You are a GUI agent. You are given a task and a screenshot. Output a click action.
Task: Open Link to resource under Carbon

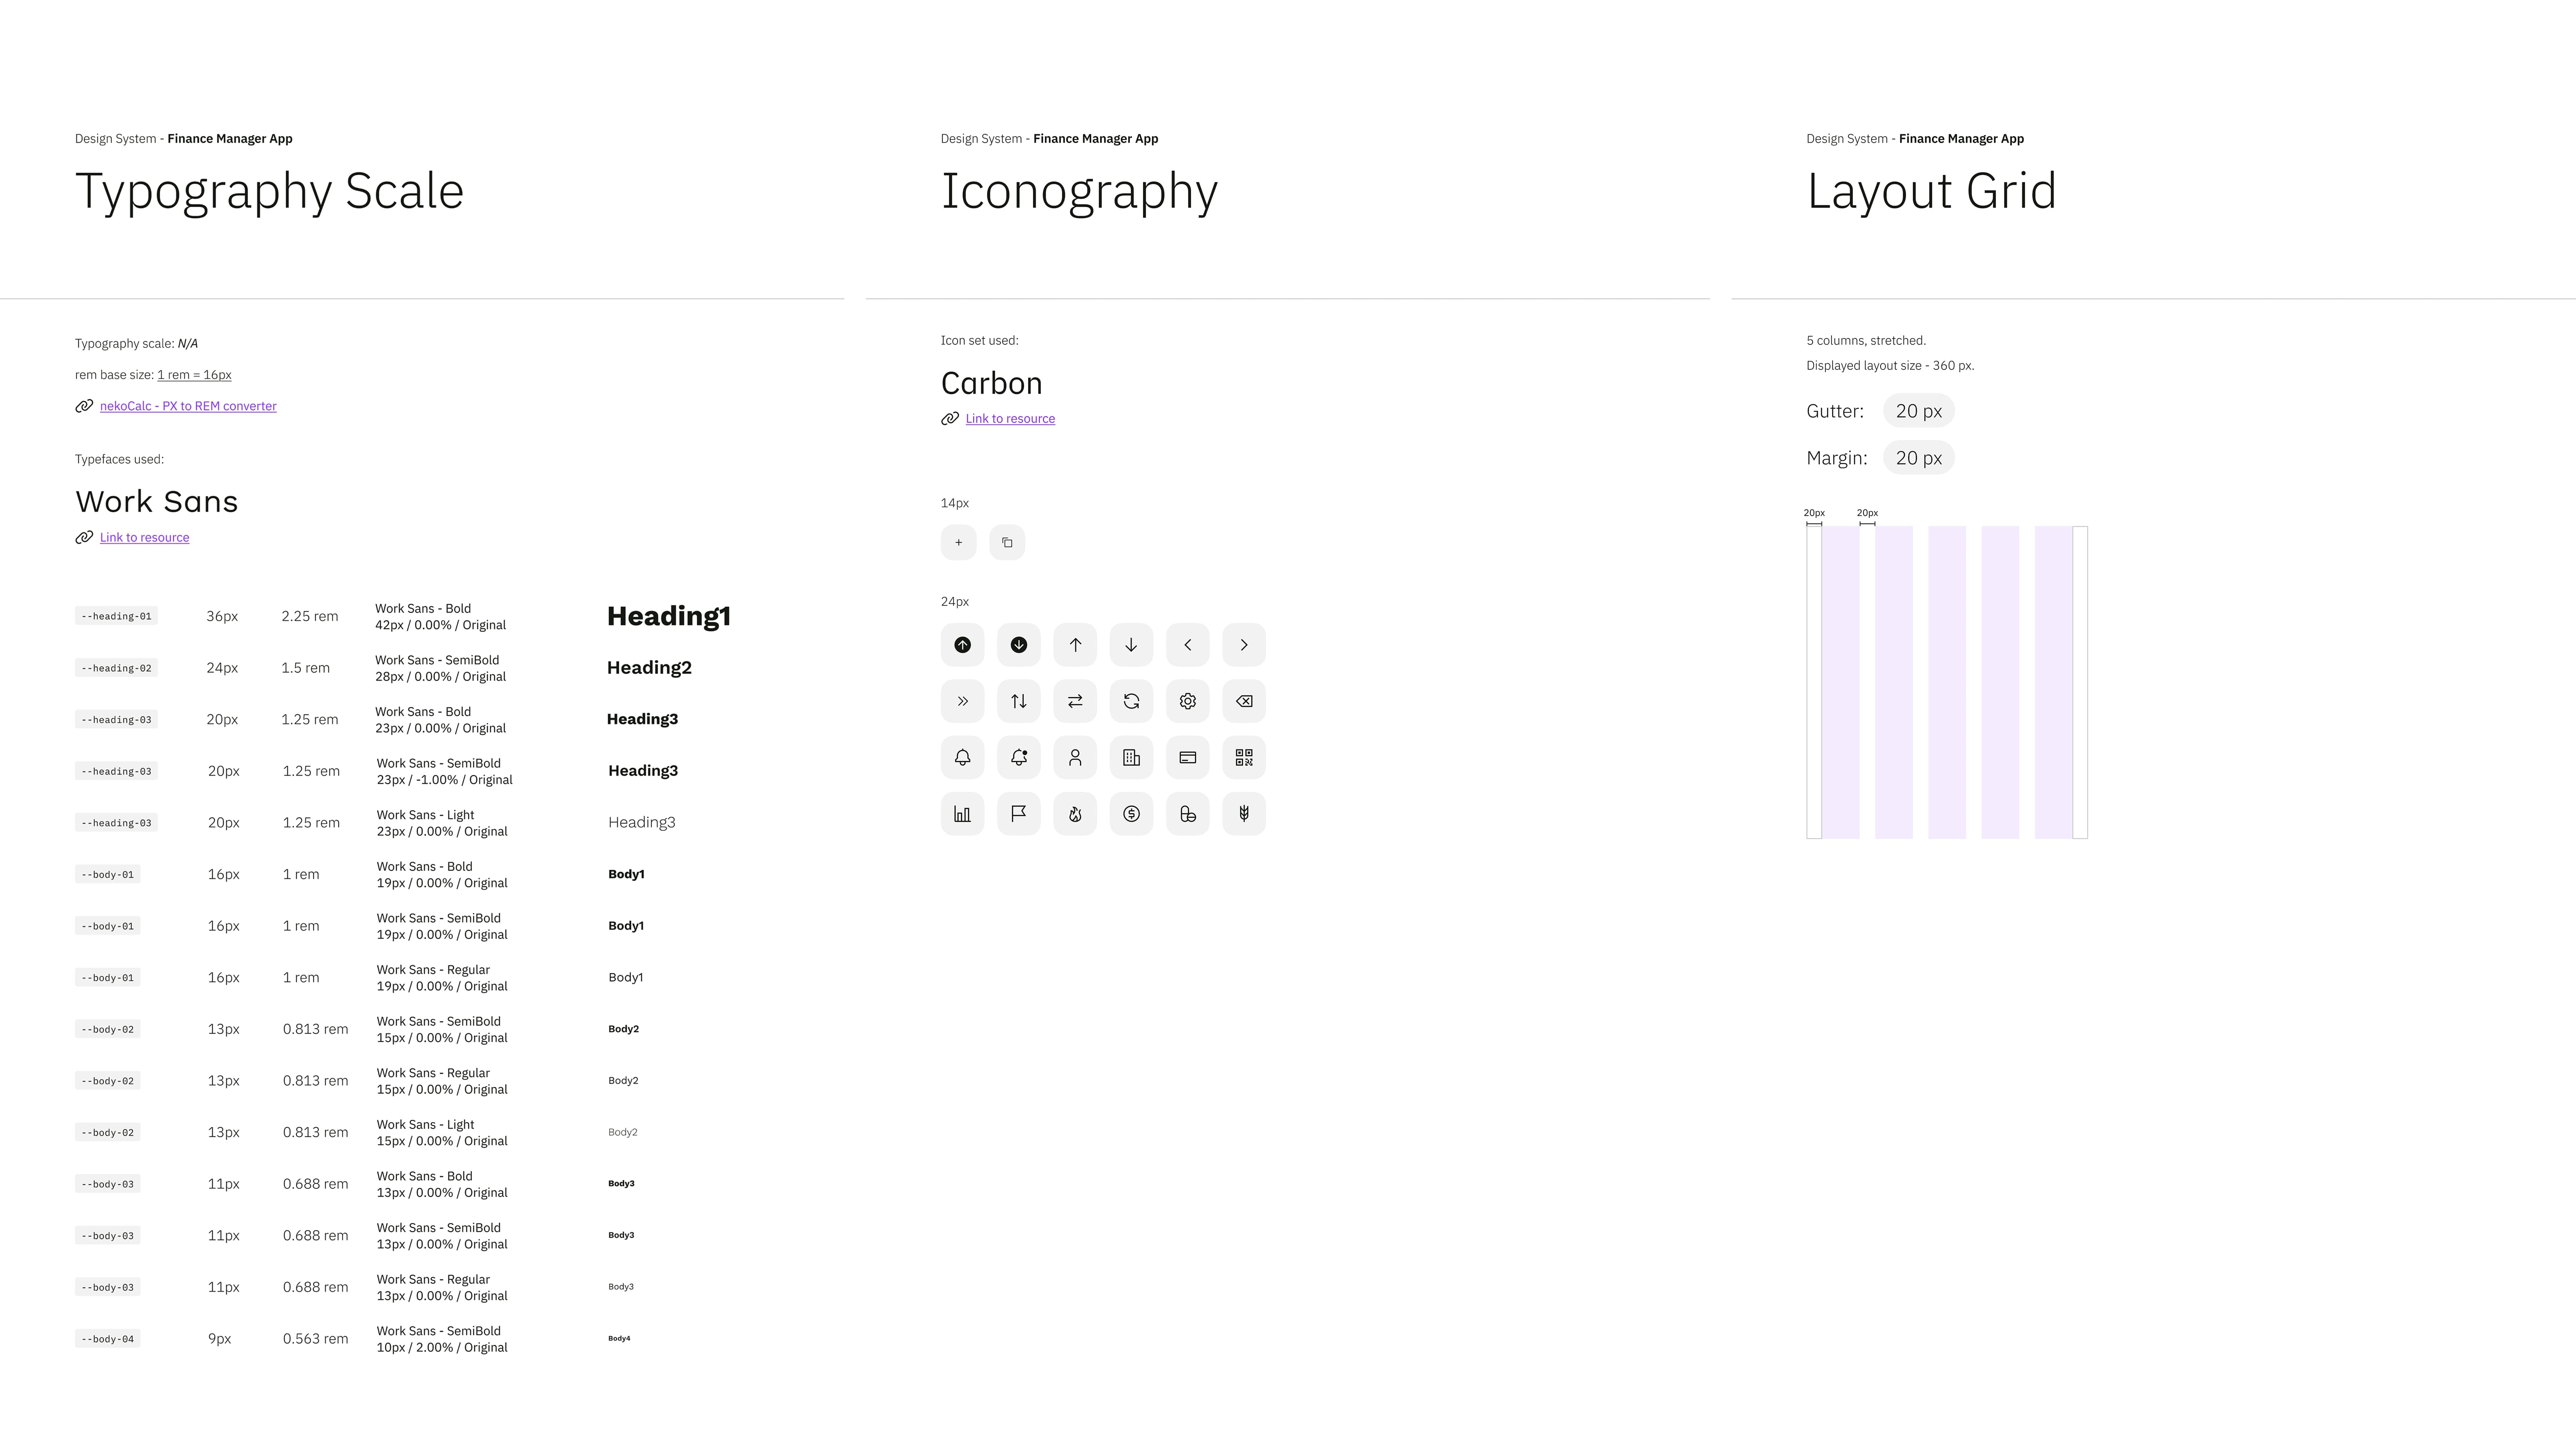1010,419
